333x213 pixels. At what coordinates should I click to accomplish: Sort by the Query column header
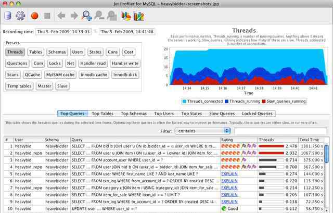pos(145,140)
